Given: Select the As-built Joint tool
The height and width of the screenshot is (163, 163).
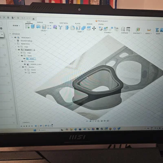Looking at the screenshot, I should [x=111, y=29].
